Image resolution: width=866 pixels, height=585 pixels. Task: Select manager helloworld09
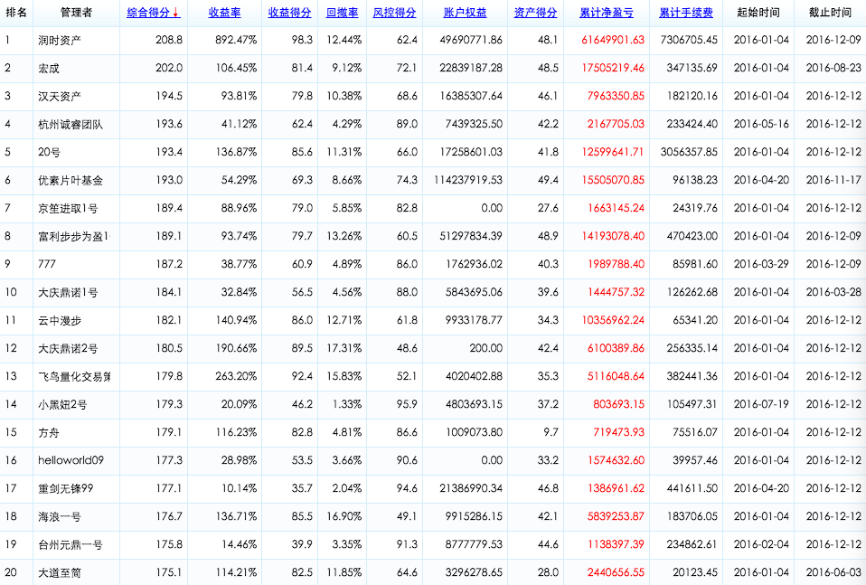pos(71,460)
